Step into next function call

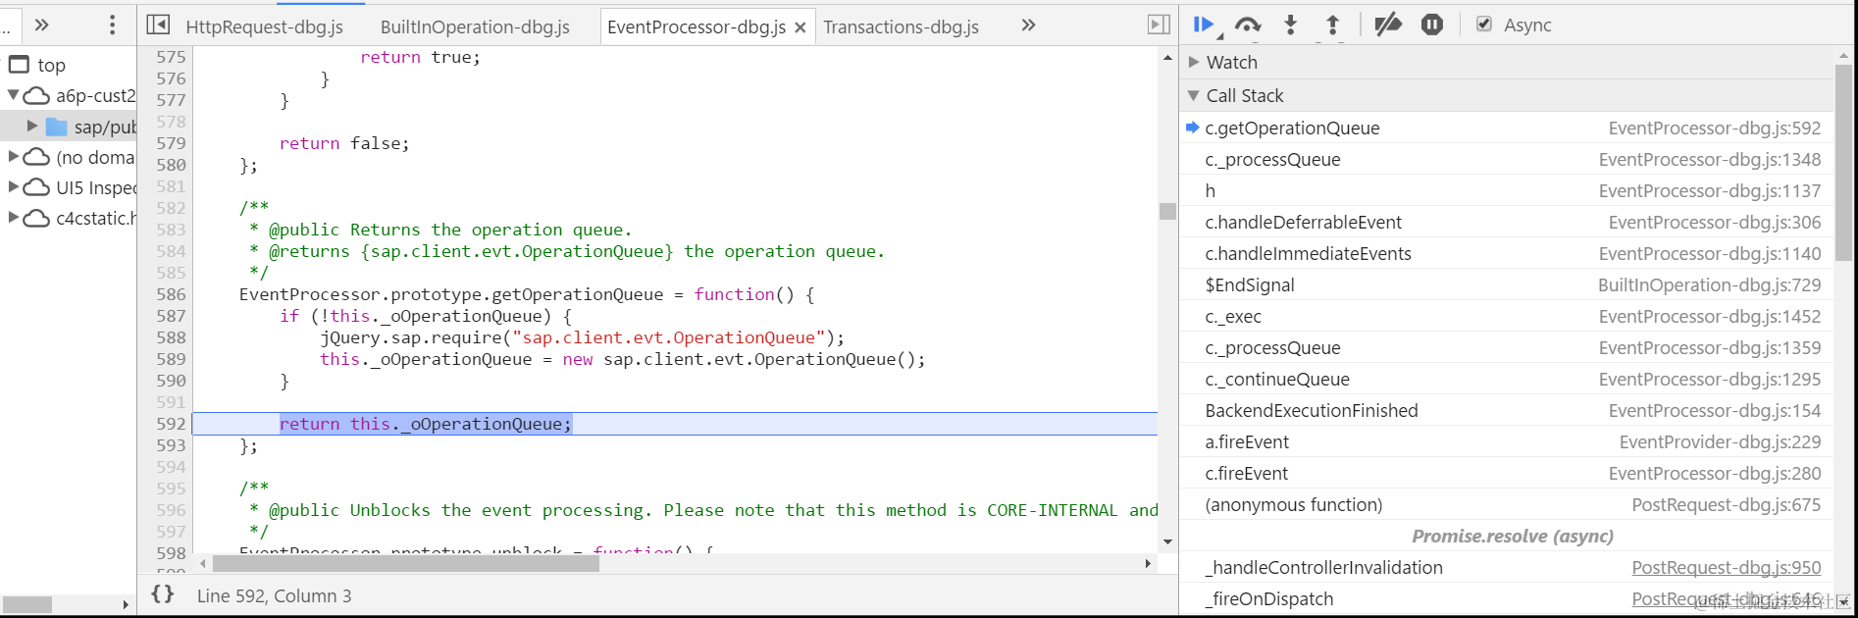point(1291,26)
